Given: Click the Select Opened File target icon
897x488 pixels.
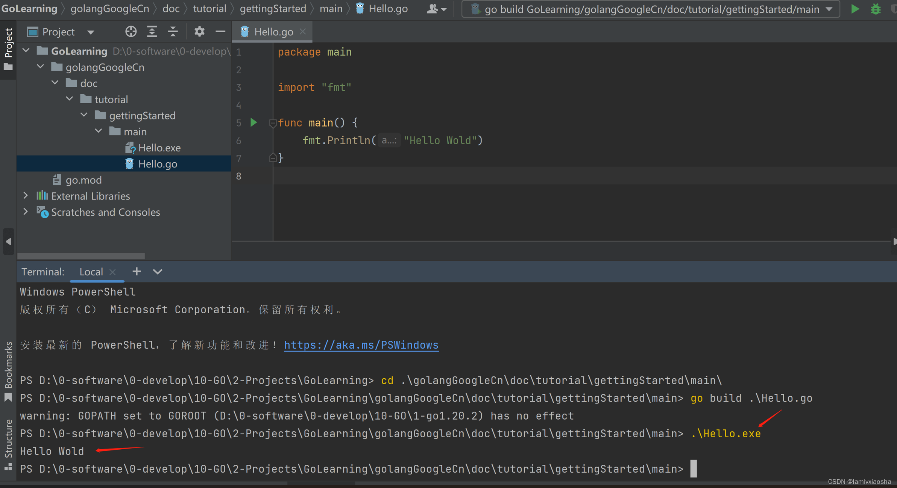Looking at the screenshot, I should click(131, 32).
